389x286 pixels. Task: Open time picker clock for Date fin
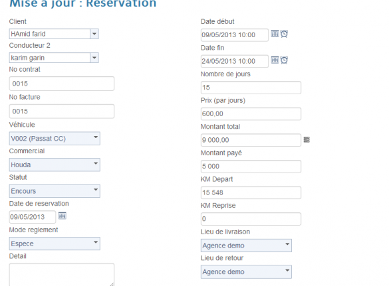click(x=284, y=60)
